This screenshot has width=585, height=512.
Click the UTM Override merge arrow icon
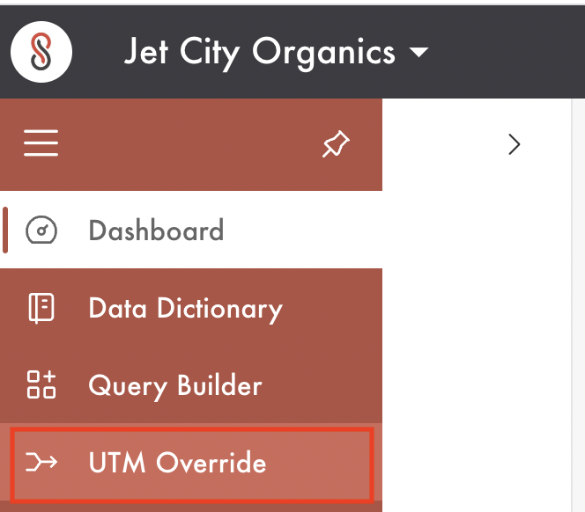[x=41, y=463]
